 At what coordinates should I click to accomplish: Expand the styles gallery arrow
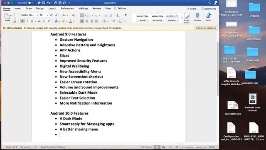point(181,17)
